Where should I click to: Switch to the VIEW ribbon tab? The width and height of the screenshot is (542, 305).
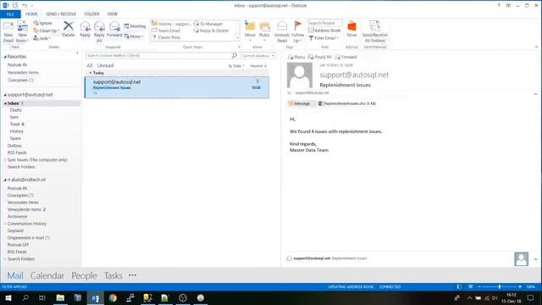click(113, 14)
